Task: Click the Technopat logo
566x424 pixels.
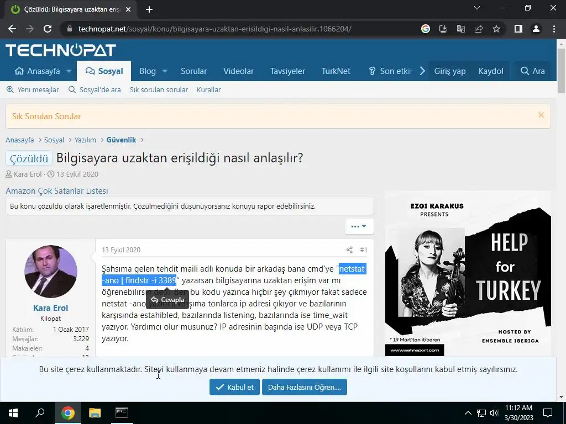Action: [x=61, y=50]
